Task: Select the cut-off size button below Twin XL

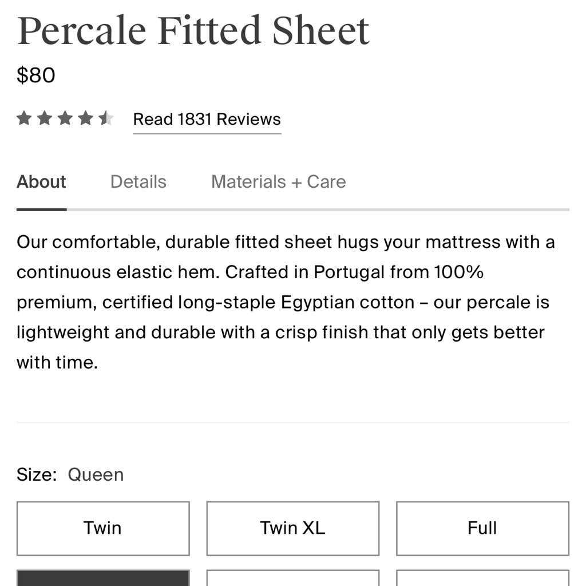Action: [292, 578]
